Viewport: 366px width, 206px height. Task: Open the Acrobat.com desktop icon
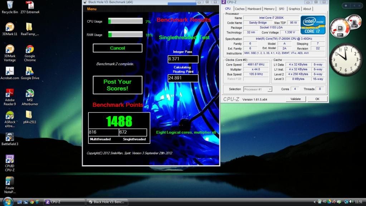click(10, 73)
